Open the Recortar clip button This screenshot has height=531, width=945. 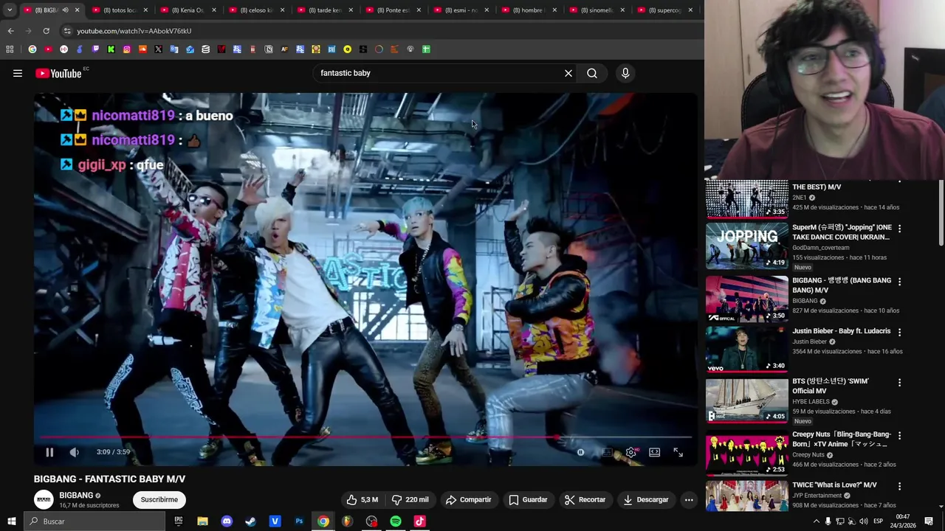click(x=585, y=499)
